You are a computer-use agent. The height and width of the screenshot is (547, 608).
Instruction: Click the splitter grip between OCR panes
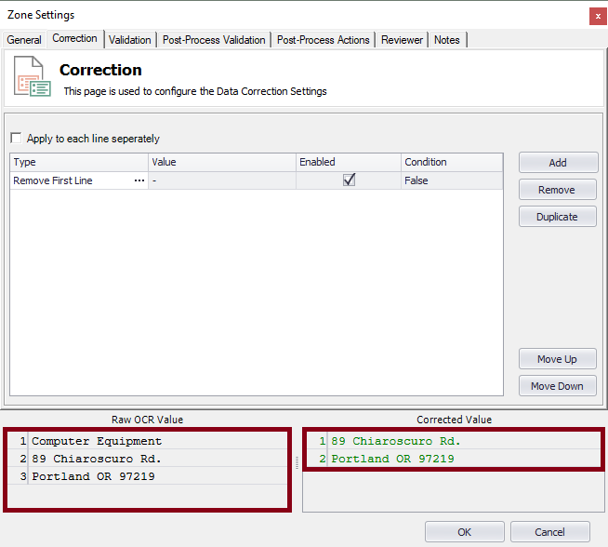(297, 462)
